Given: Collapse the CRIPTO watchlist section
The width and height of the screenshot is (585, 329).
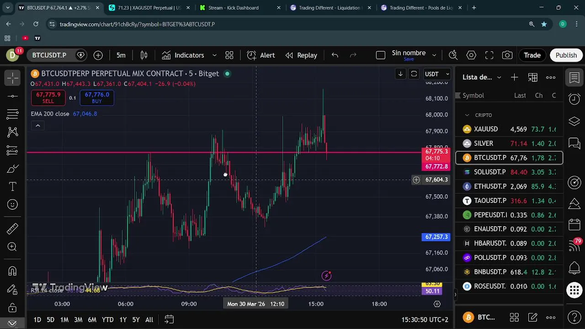Looking at the screenshot, I should pyautogui.click(x=467, y=115).
